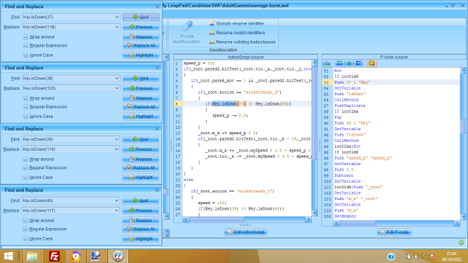Click Replace All in the Key.isDown(40) panel
The width and height of the screenshot is (468, 263).
pyautogui.click(x=140, y=229)
